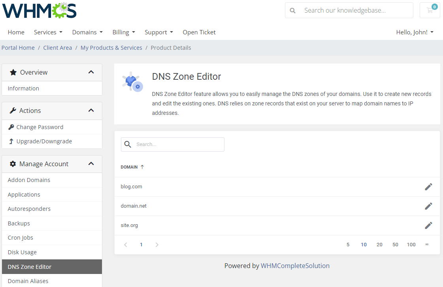The image size is (443, 287).
Task: Open the Support dropdown menu
Action: coord(159,32)
